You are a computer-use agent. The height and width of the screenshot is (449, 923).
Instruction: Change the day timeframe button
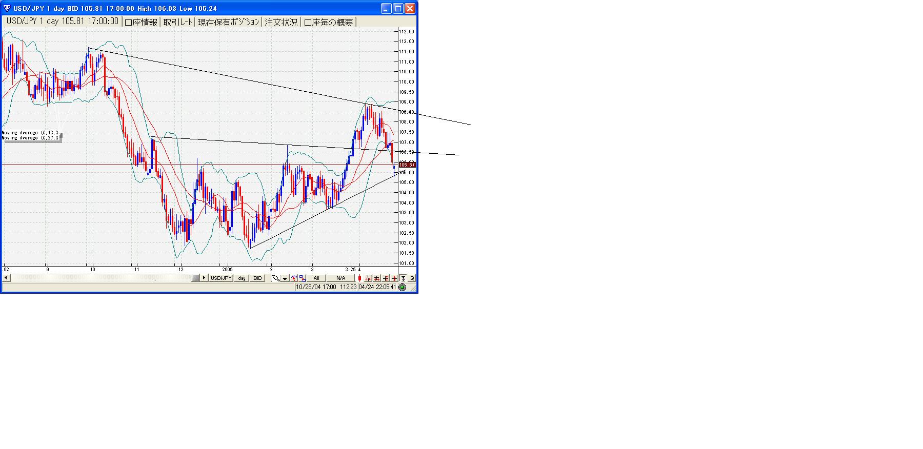point(242,278)
